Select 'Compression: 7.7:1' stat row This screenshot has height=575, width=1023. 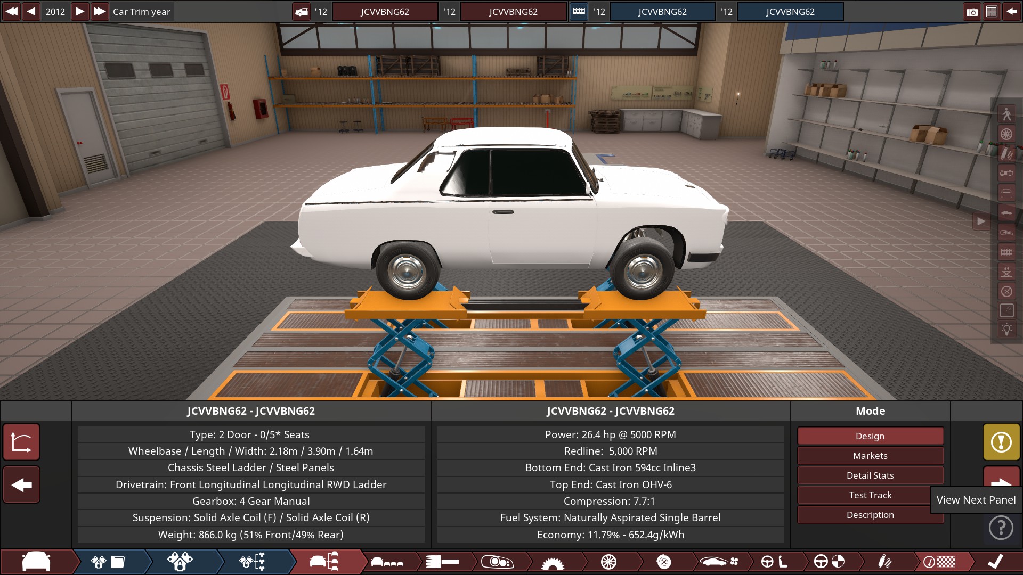[611, 501]
